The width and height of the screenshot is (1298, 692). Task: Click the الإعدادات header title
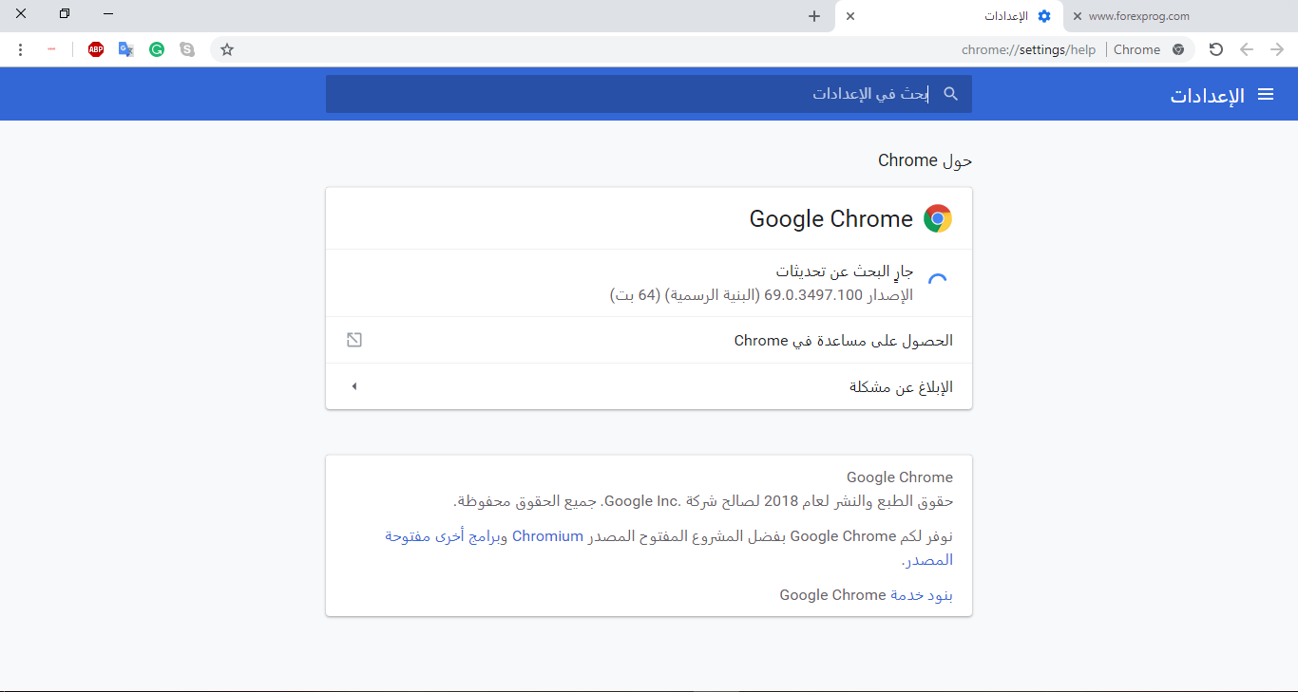pyautogui.click(x=1207, y=95)
